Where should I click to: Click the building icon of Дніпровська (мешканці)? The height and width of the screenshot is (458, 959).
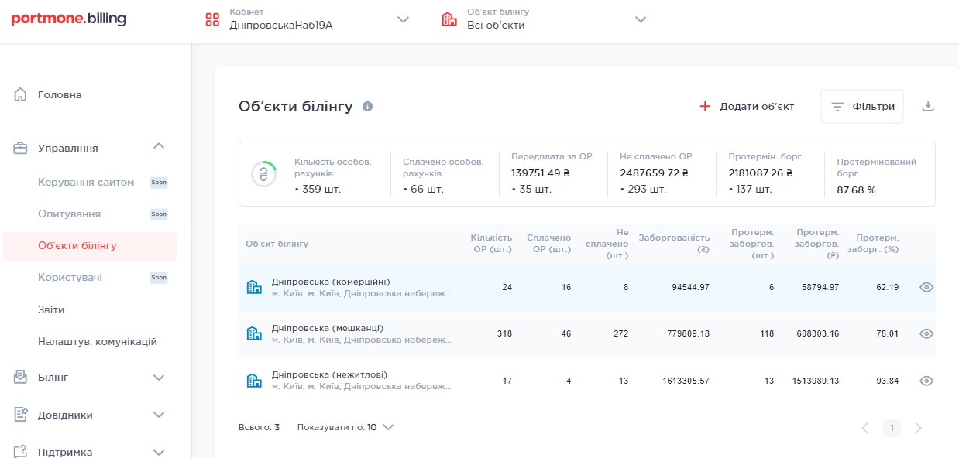(x=254, y=333)
